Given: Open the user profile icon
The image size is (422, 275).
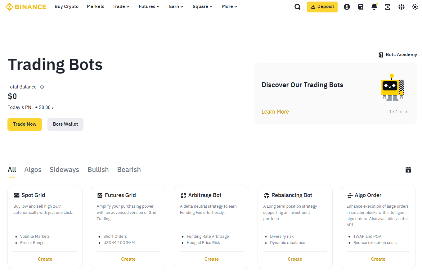Looking at the screenshot, I should pyautogui.click(x=347, y=7).
